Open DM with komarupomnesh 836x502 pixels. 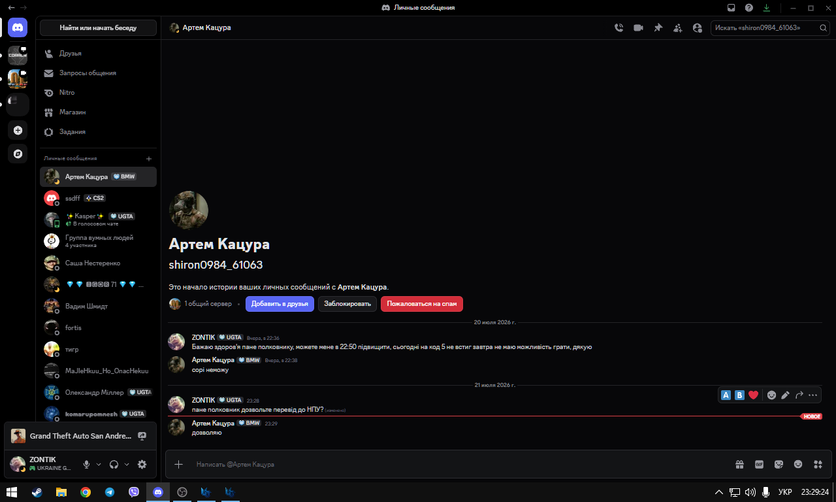[x=98, y=414]
